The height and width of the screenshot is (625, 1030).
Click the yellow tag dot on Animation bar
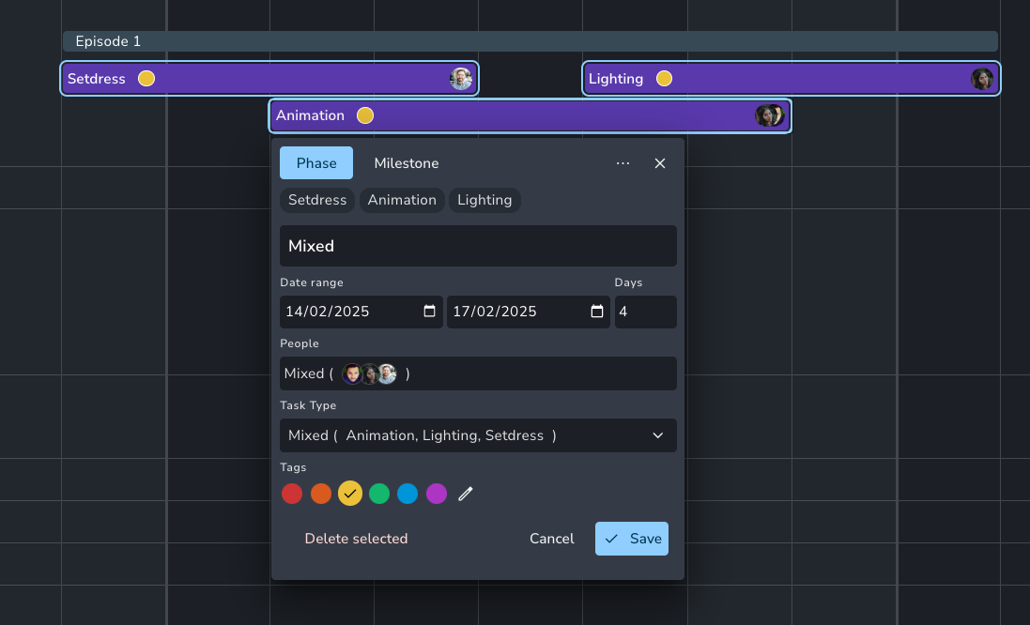tap(365, 115)
